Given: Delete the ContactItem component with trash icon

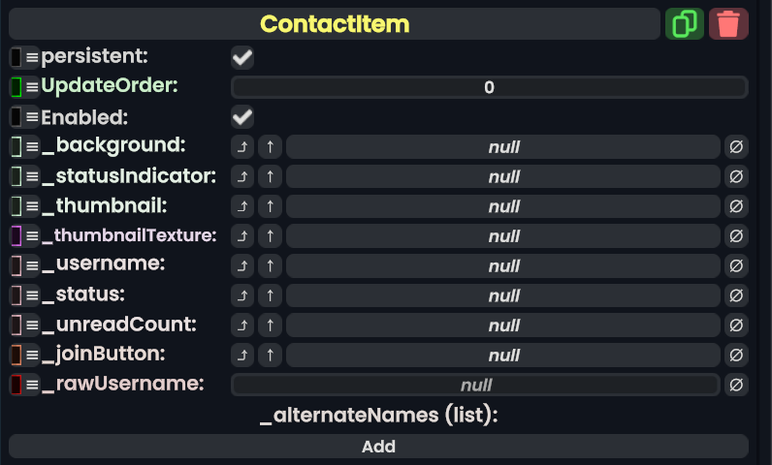Looking at the screenshot, I should tap(728, 24).
